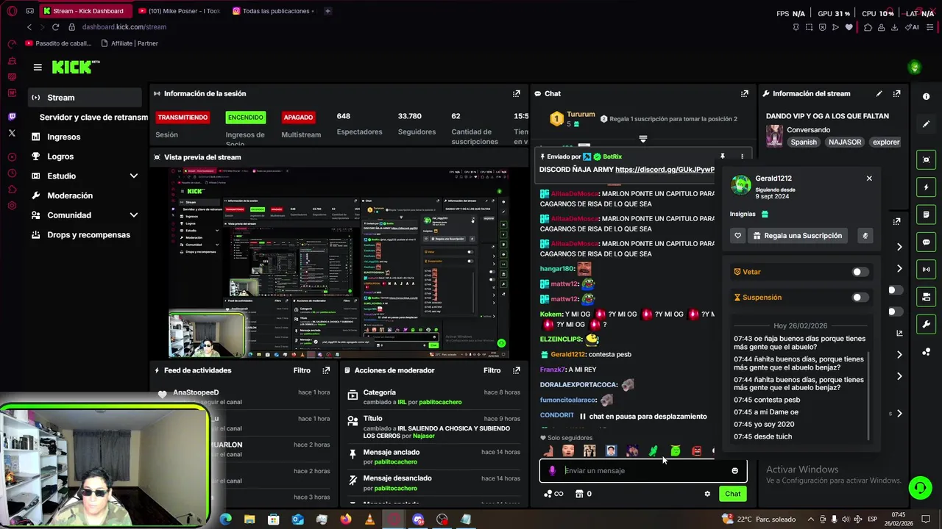Click Regala una Suscripción button
942x529 pixels.
[799, 236]
